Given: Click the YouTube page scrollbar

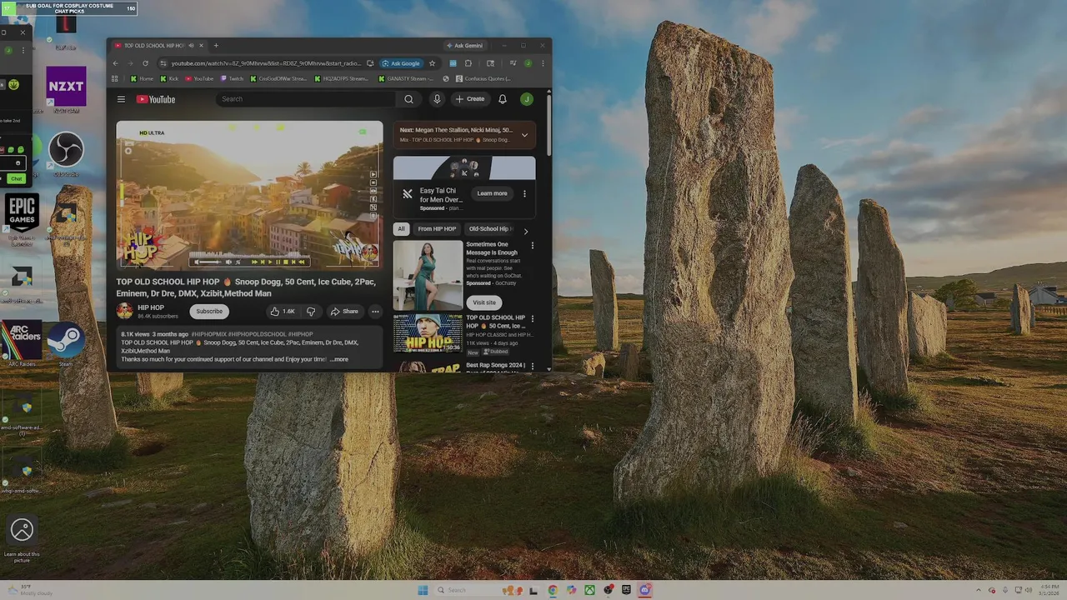Looking at the screenshot, I should tap(549, 125).
